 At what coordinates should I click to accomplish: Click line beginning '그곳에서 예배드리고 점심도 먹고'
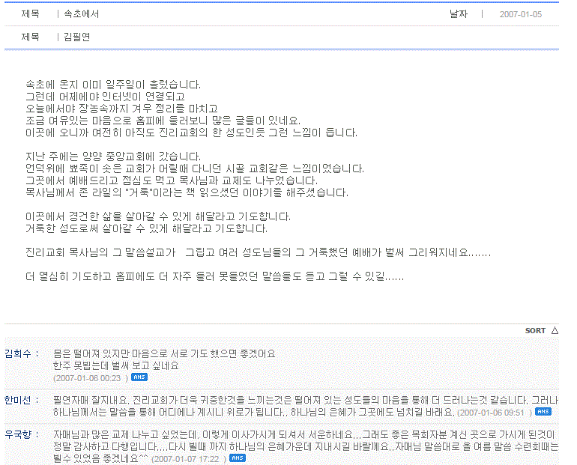point(172,180)
